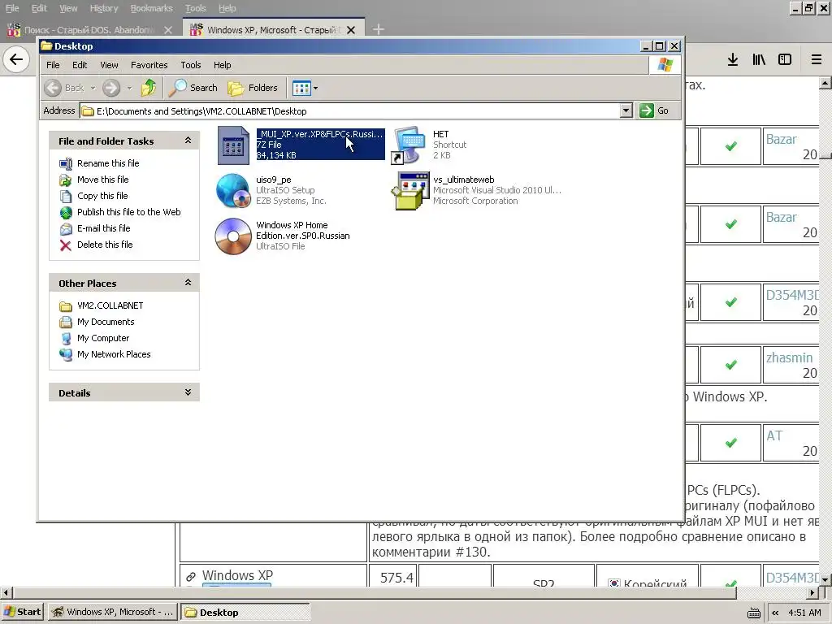
Task: Click the Start button
Action: [x=23, y=612]
